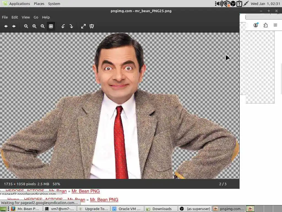Screen dimensions: 282x212
Task: Click the show desktop button in taskbar
Action: pos(3,209)
